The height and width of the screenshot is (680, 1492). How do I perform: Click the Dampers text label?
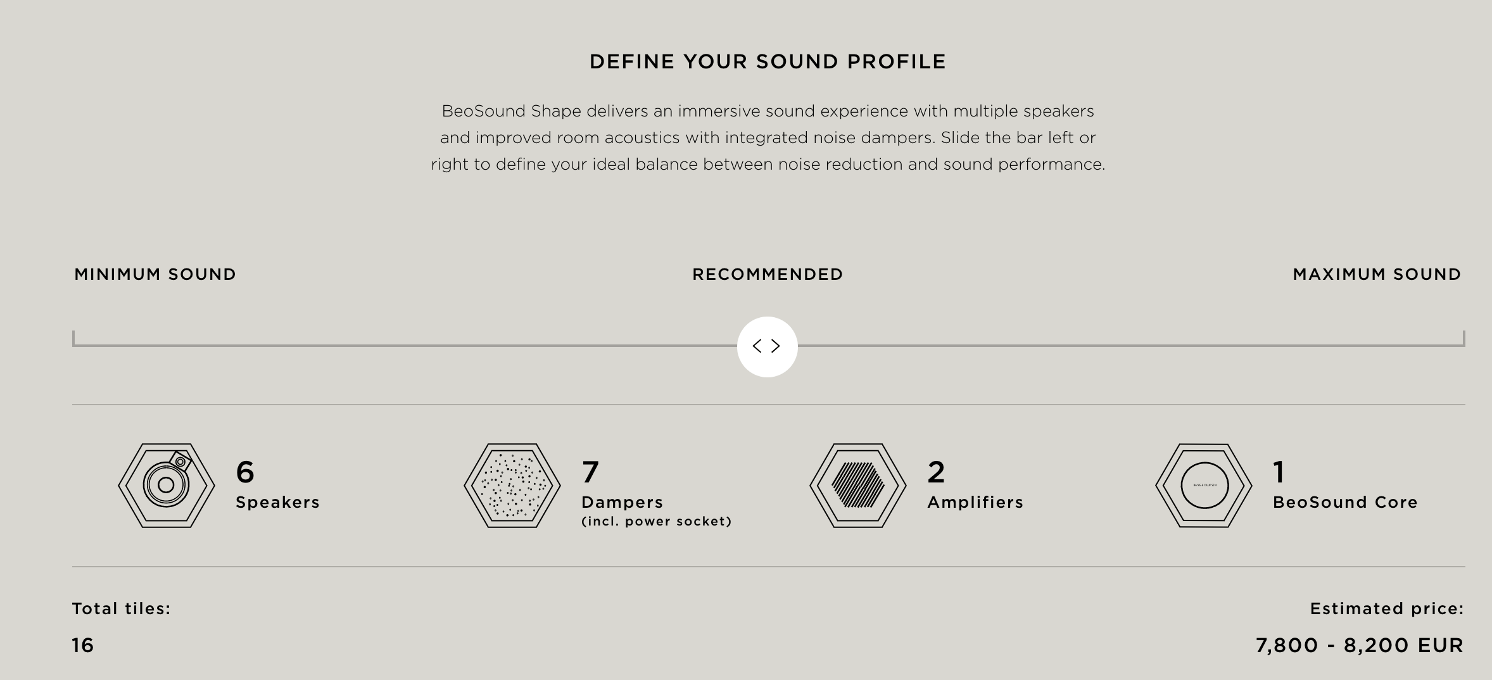pos(622,502)
